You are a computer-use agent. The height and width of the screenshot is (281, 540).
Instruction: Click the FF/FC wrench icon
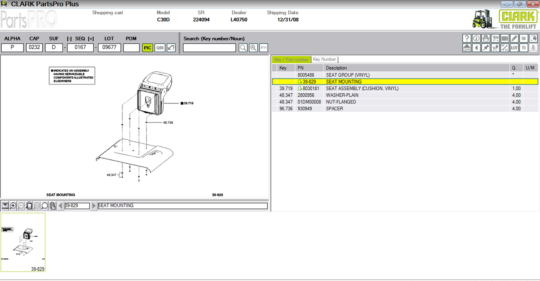[505, 48]
